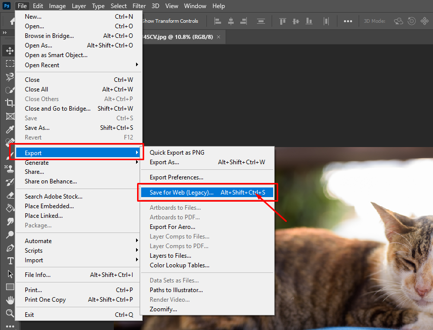Open the Filter menu in menu bar

coord(139,6)
